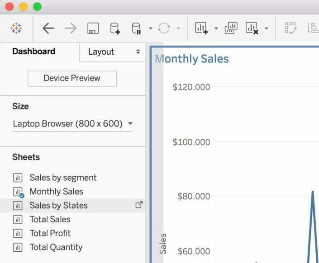Image resolution: width=319 pixels, height=263 pixels.
Task: Click the forward arrow redo icon
Action: coord(71,28)
